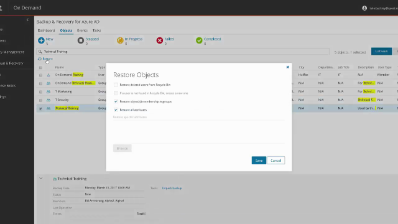Click the group icon in T-Security row

coord(49,100)
